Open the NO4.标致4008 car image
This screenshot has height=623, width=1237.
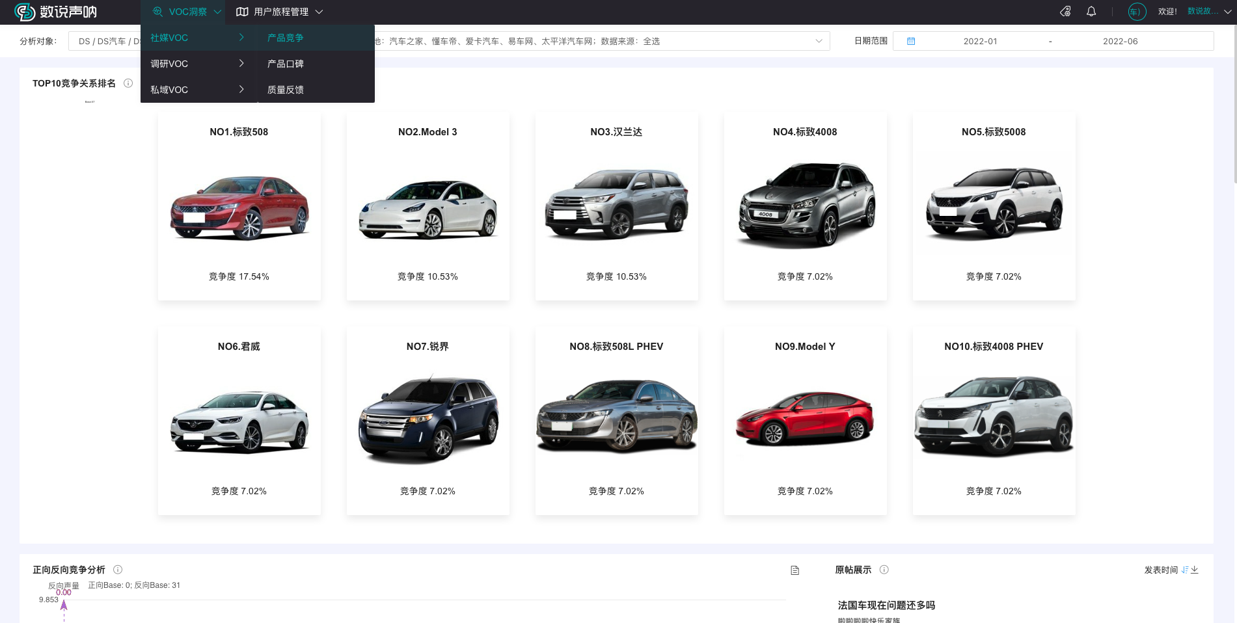point(806,205)
